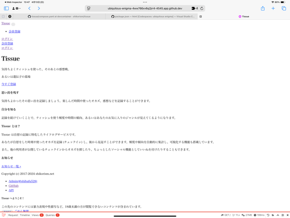Open the API footer link
Image resolution: width=290 pixels, height=218 pixels.
click(11, 190)
